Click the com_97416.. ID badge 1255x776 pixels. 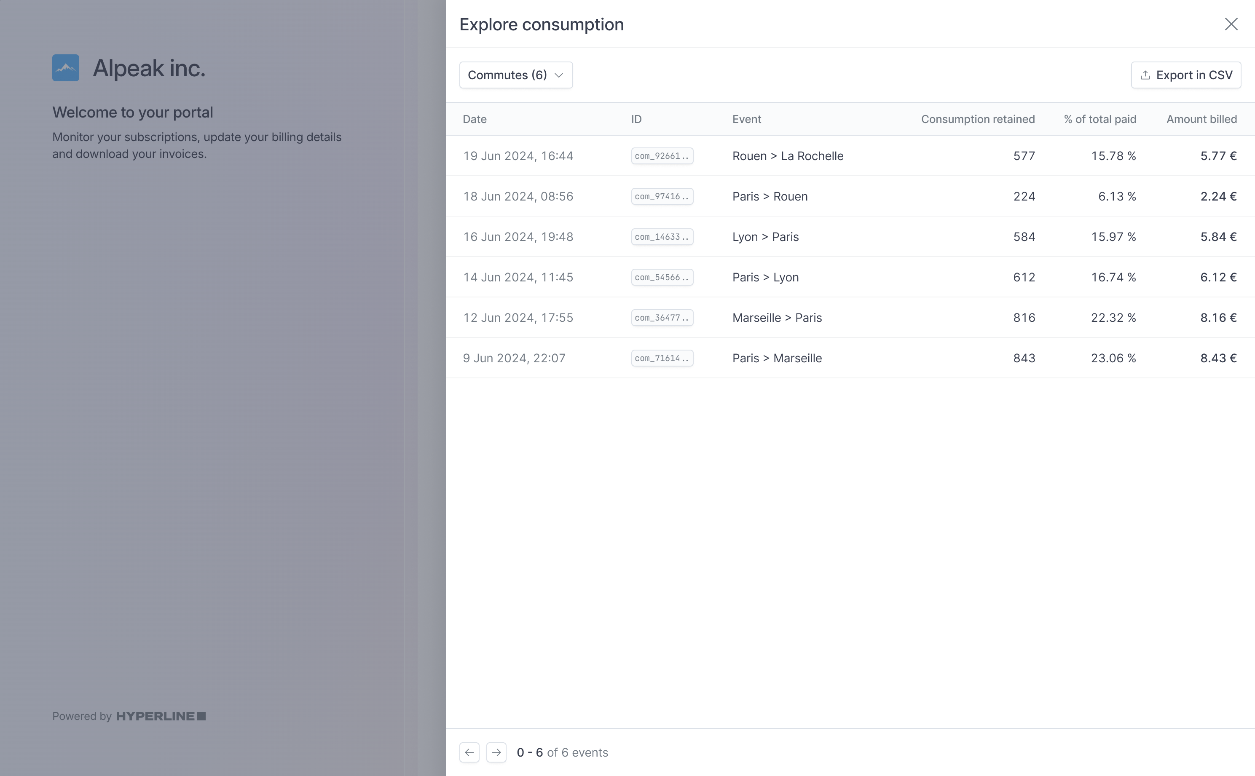662,196
